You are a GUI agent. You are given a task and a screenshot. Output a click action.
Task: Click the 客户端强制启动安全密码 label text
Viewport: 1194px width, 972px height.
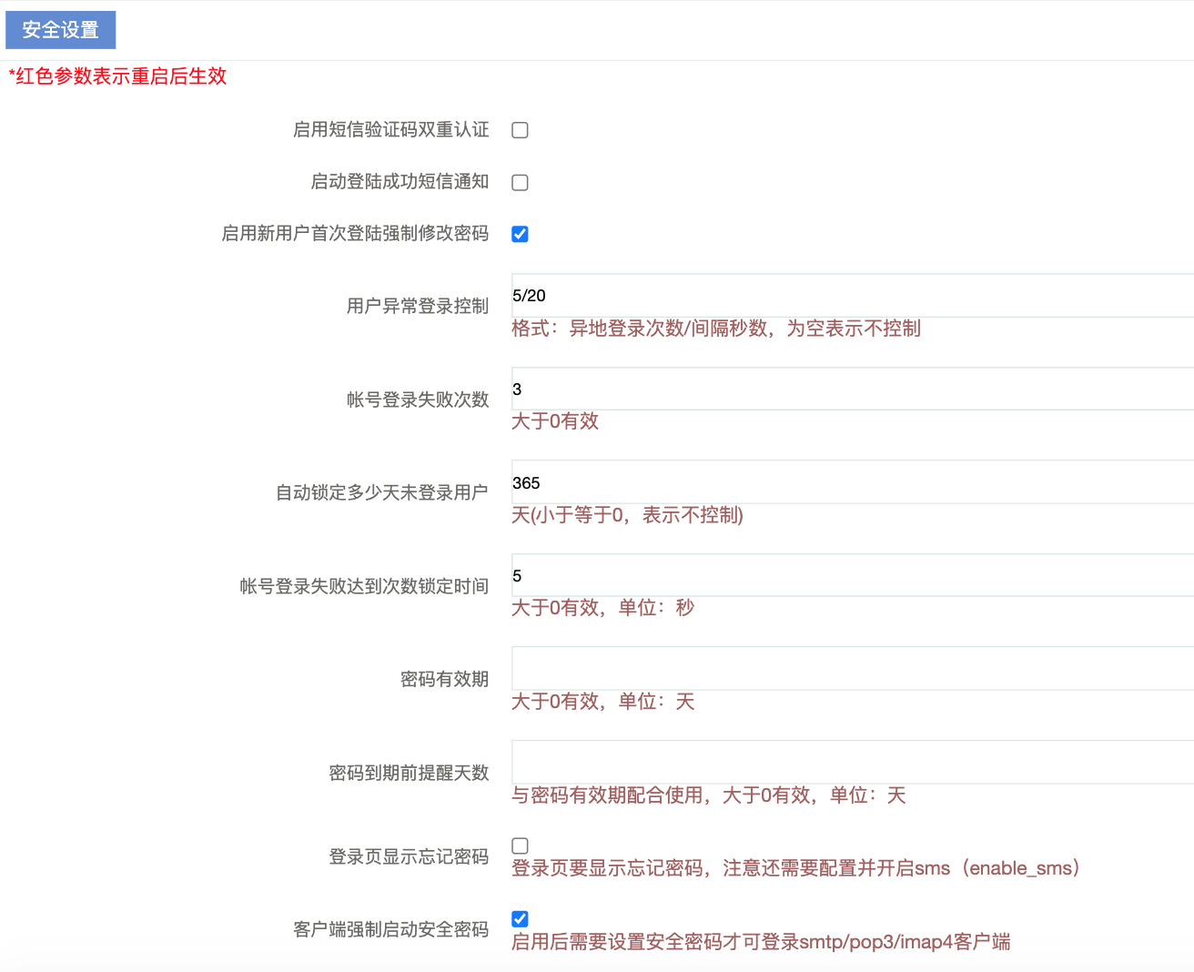pos(390,929)
